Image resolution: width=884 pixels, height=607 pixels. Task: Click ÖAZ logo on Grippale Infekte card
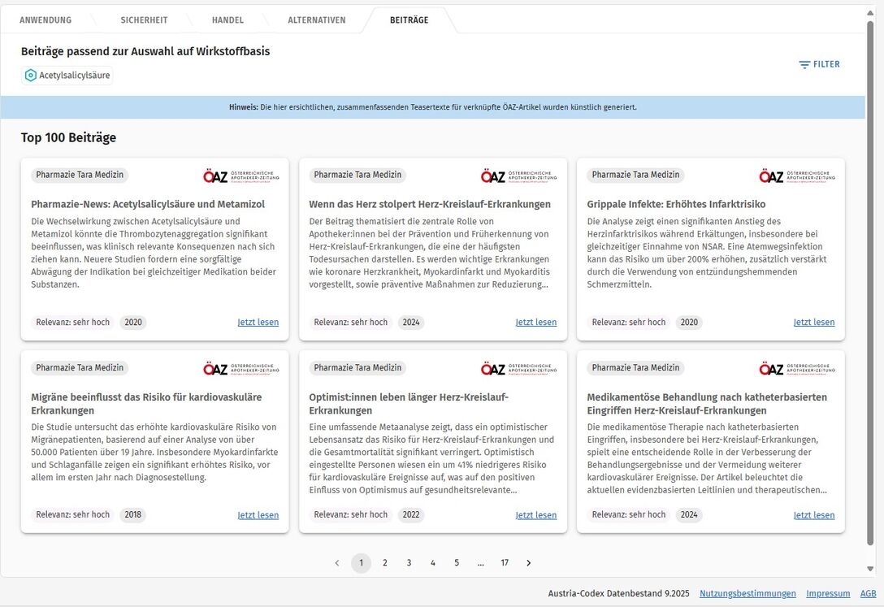[797, 176]
